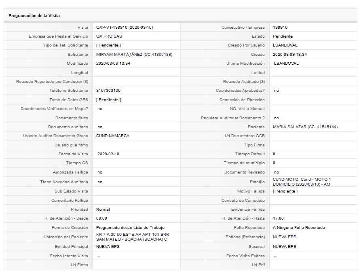Click the Fecha de Visita 2020-03-10 value
The width and height of the screenshot is (361, 273).
[108, 154]
